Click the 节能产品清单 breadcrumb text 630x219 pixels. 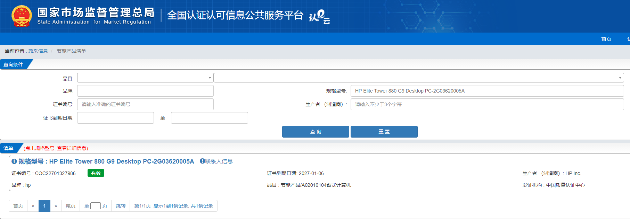[71, 51]
